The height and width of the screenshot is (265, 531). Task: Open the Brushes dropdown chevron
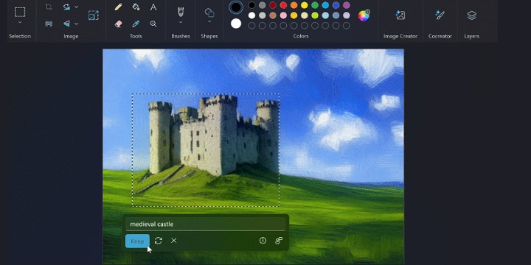click(181, 22)
